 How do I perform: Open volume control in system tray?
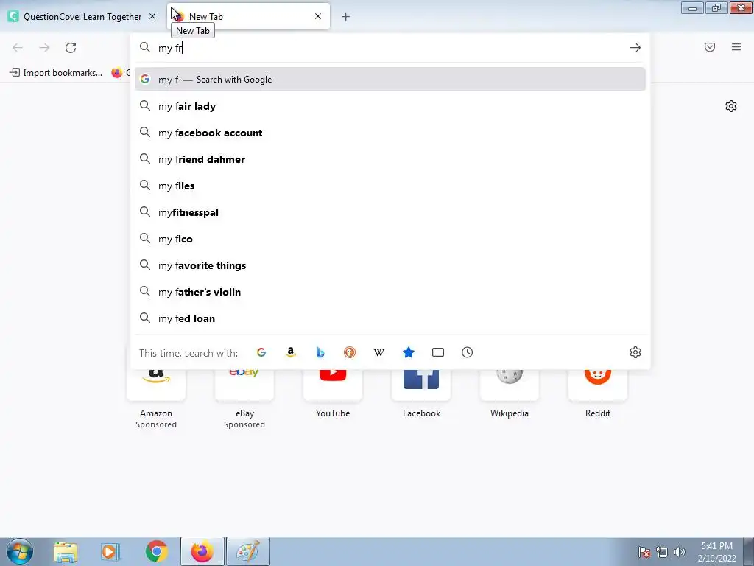[x=680, y=552]
